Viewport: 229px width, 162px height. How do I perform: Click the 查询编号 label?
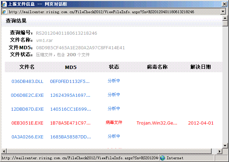tap(21, 33)
